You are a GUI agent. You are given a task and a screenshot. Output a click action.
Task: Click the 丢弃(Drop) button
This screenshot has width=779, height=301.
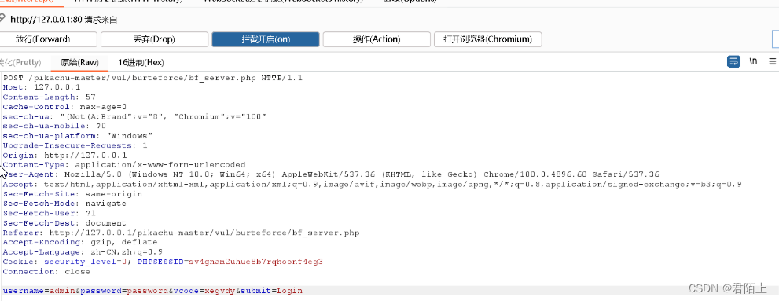coord(154,39)
